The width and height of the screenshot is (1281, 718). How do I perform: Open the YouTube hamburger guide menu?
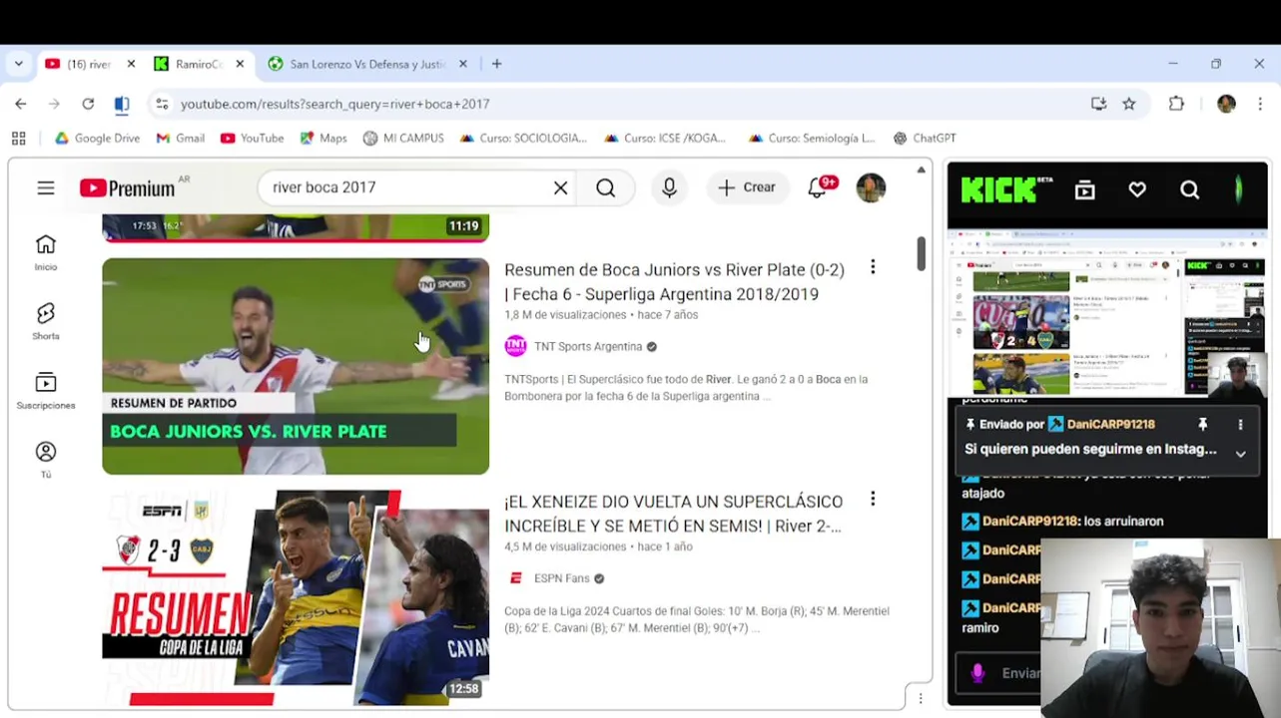(46, 187)
